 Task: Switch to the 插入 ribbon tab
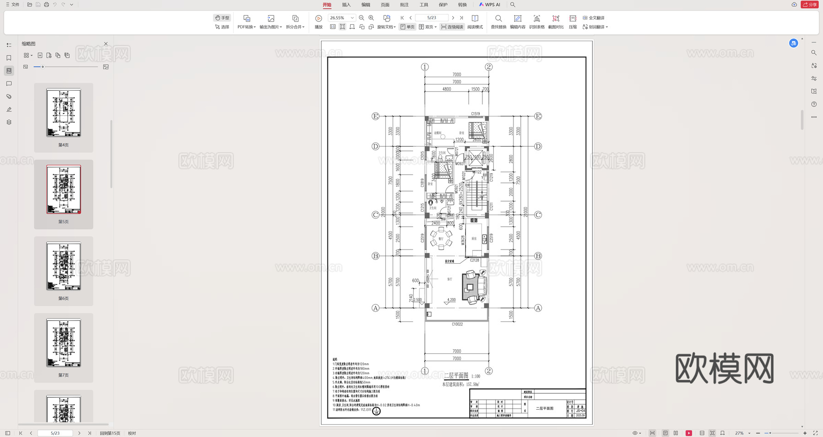pos(346,5)
